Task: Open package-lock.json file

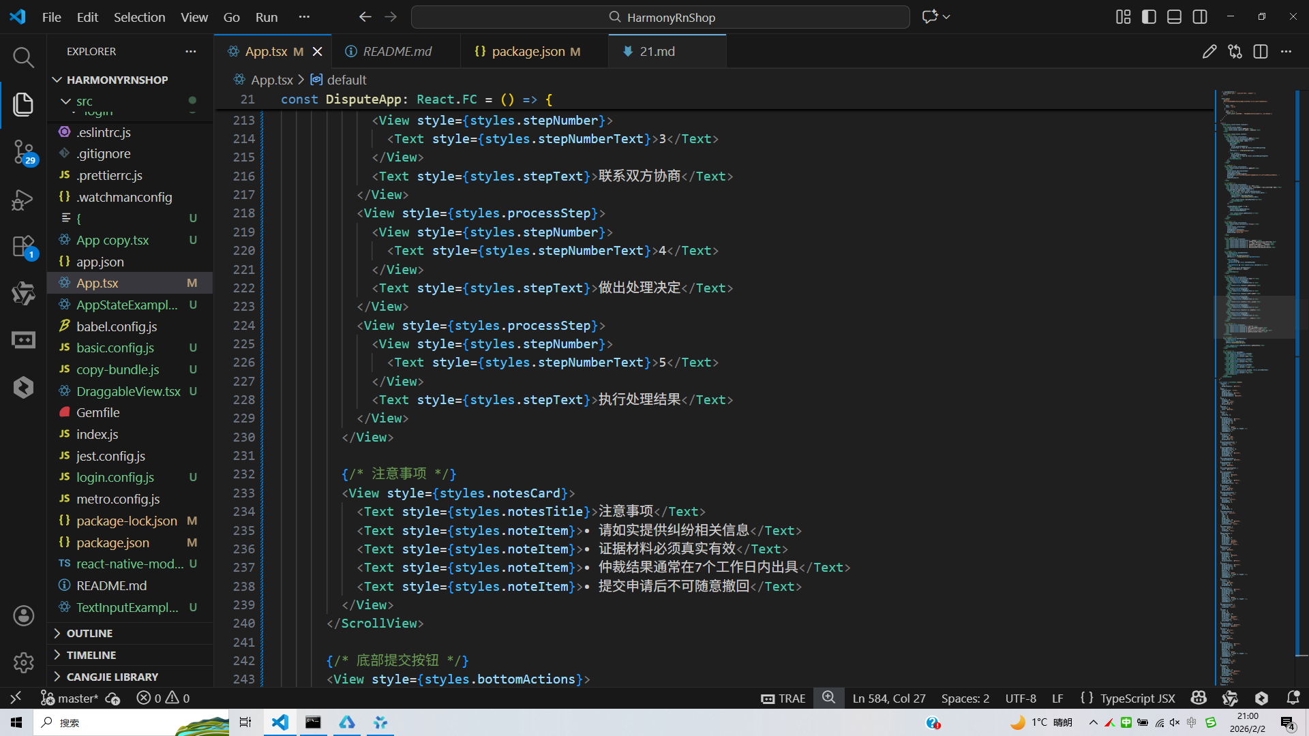Action: point(130,521)
